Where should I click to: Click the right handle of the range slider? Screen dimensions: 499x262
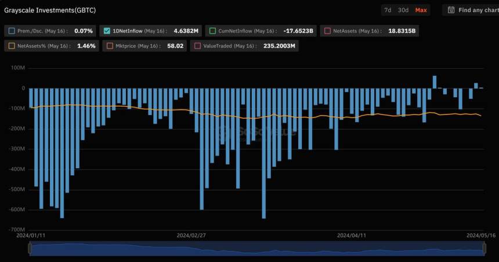point(484,248)
